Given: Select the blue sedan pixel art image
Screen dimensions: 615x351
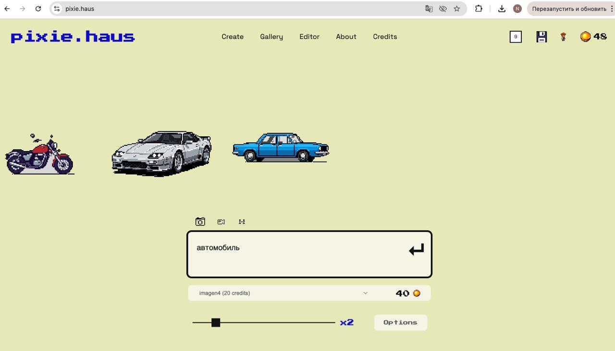Looking at the screenshot, I should coord(281,147).
